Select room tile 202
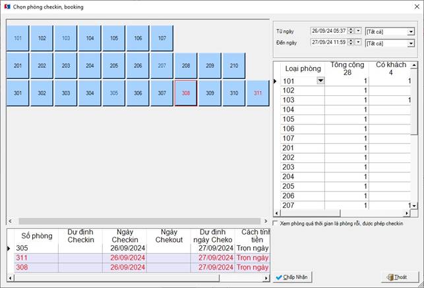This screenshot has width=424, height=288. 42,66
